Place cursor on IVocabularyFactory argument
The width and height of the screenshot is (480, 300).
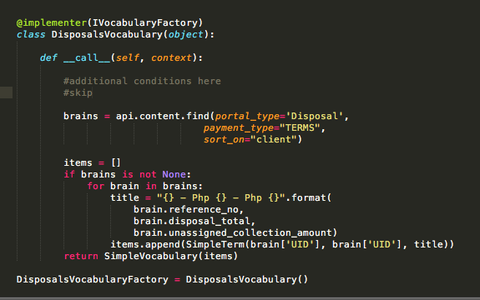(144, 22)
